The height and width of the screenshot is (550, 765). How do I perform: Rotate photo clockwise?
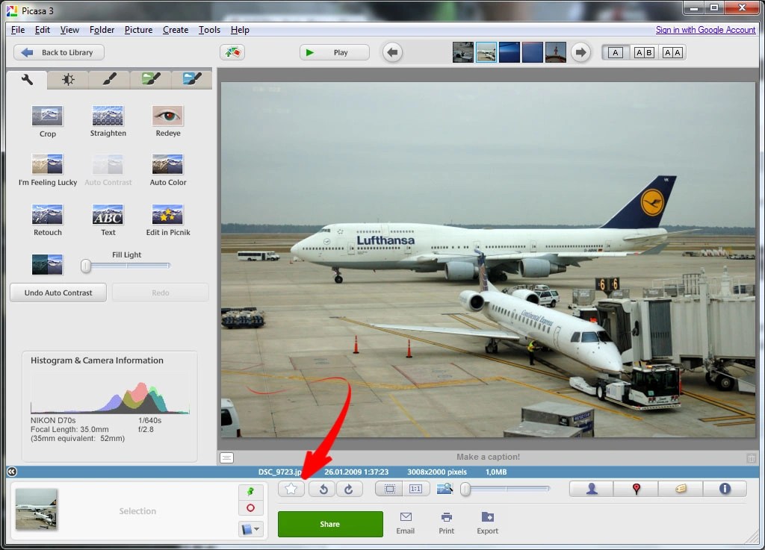click(350, 489)
